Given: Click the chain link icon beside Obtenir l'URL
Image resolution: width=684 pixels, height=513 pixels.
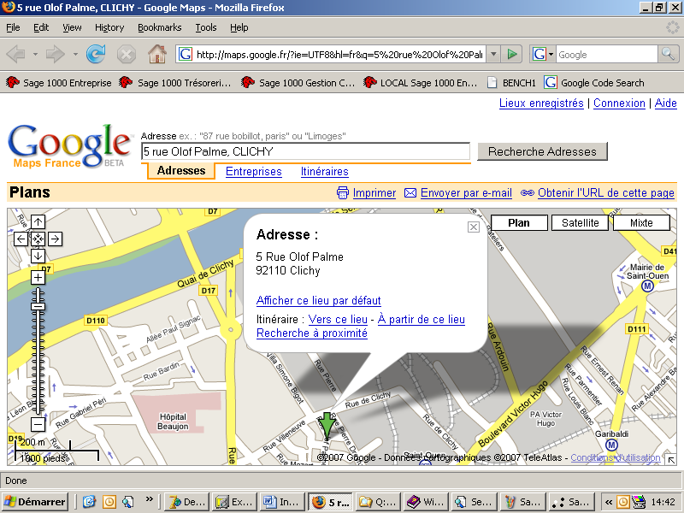Looking at the screenshot, I should pos(527,193).
